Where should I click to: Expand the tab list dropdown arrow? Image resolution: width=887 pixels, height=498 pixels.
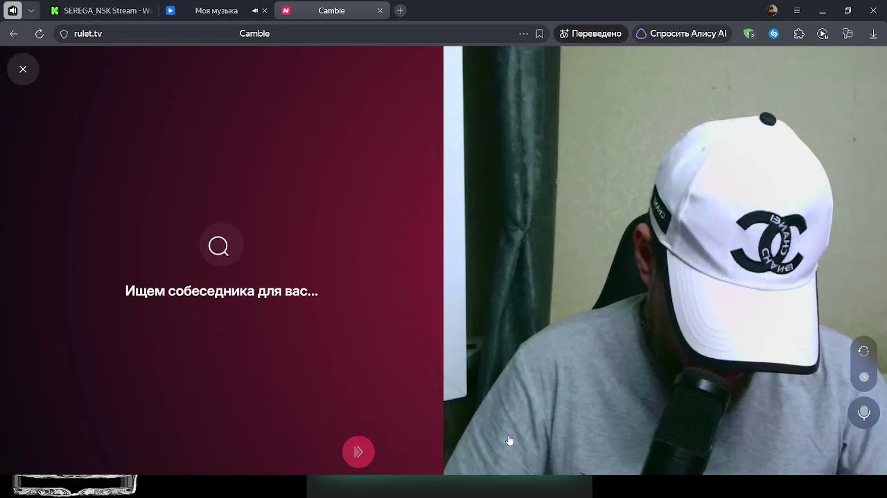(x=31, y=10)
